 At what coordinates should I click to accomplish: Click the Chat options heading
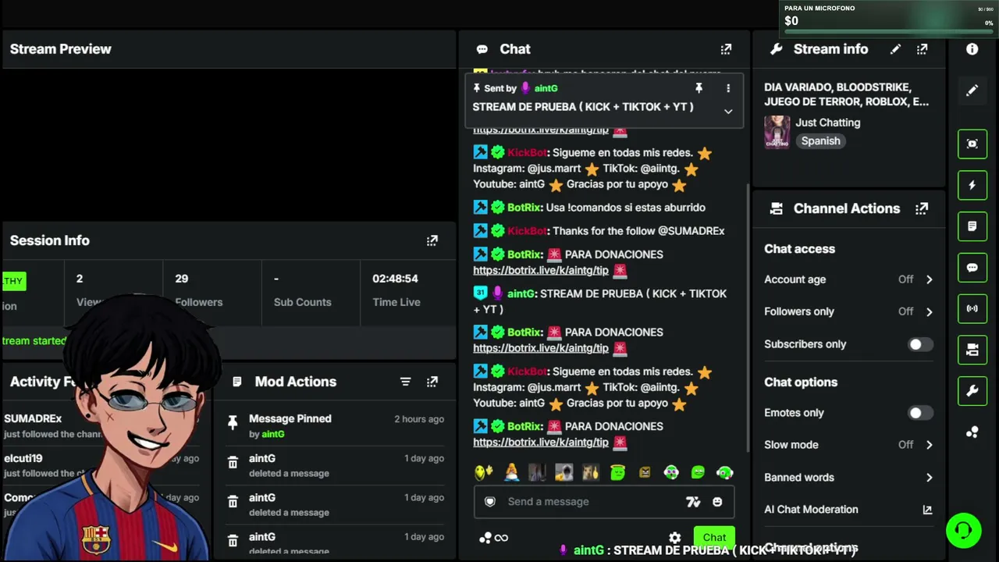point(801,382)
